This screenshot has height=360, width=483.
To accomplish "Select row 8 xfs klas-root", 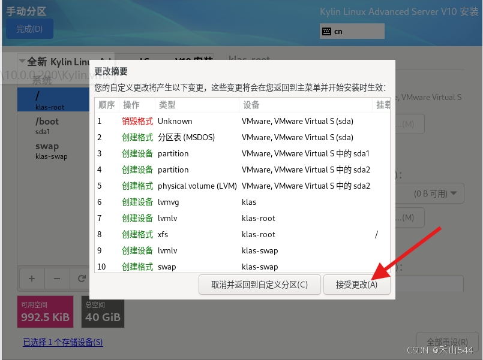I will (242, 235).
